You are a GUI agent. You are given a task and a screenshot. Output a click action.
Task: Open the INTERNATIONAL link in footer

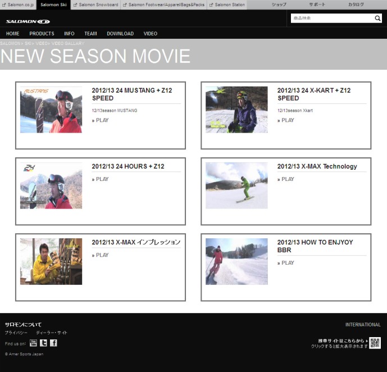363,325
